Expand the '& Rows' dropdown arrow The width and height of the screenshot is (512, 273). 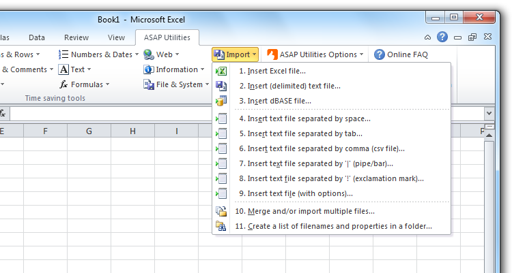(x=38, y=54)
